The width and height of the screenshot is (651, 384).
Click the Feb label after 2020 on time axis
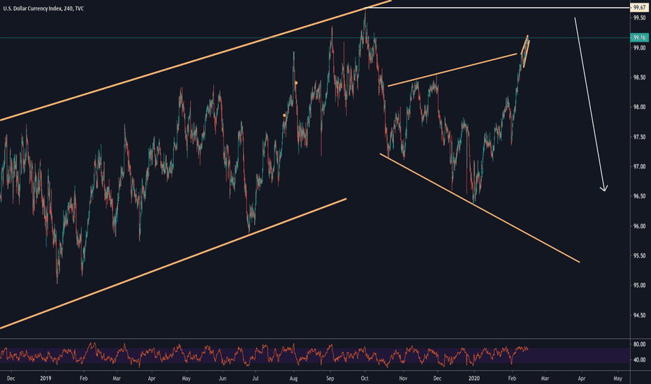pyautogui.click(x=512, y=378)
